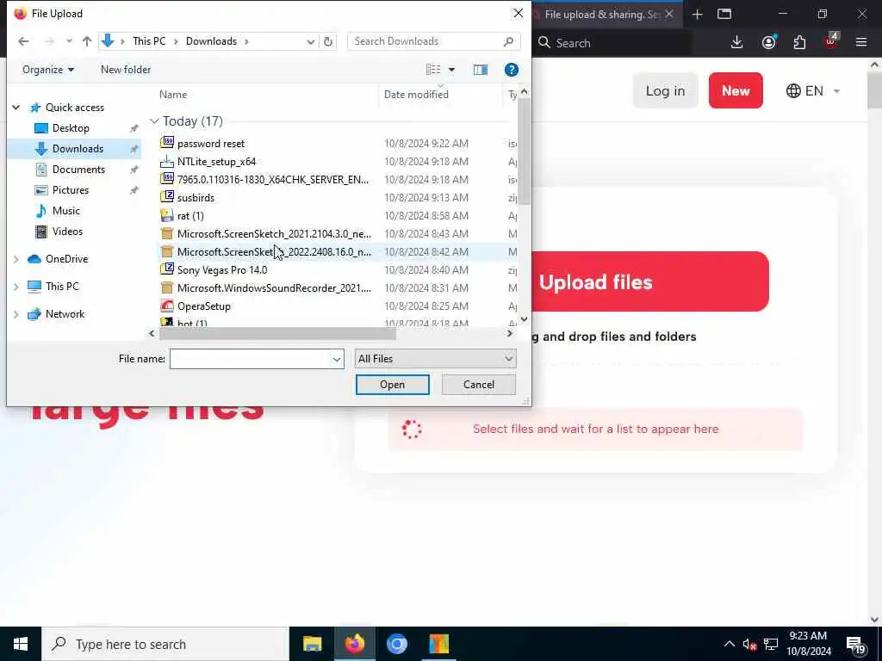Click the Open button
The image size is (882, 661).
click(392, 385)
